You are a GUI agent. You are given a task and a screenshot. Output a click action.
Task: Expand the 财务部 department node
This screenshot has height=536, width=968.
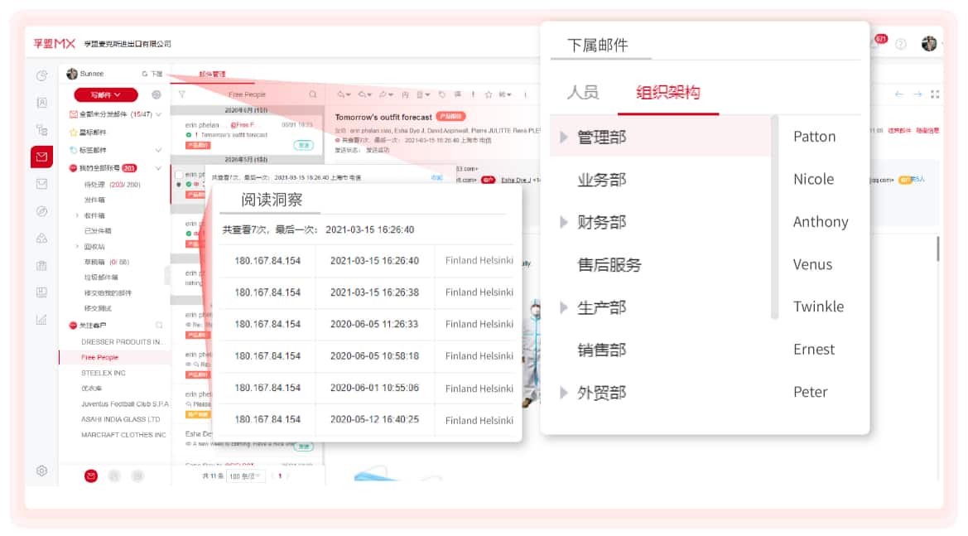click(564, 222)
